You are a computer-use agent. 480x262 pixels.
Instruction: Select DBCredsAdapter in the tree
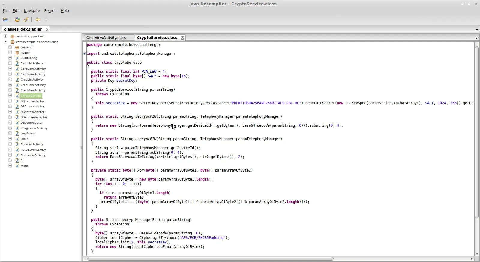point(32,107)
